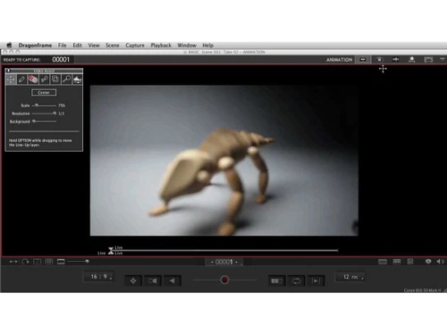Open the DMX lighting workspace icon
The image size is (447, 335).
click(412, 60)
